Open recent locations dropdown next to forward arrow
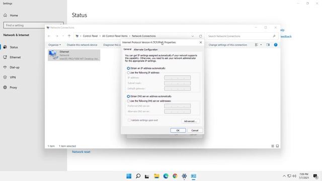The image size is (322, 181). 63,36
